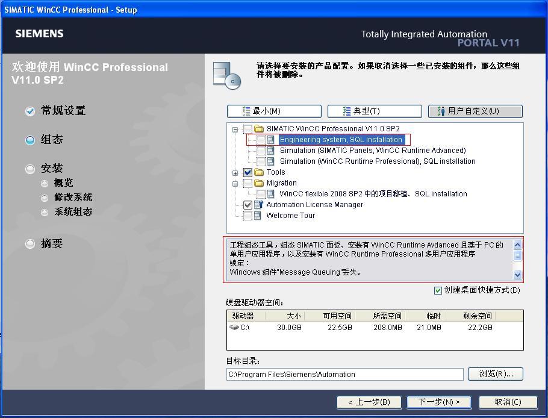
Task: Click the 驱动器 column header
Action: [x=246, y=316]
